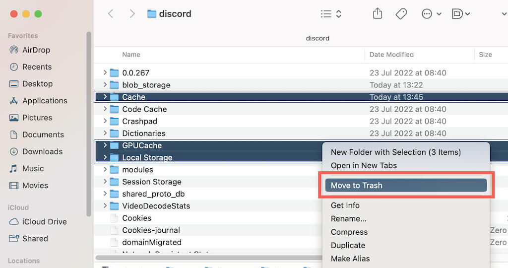Expand the Session Storage folder
The image size is (508, 268).
coord(105,182)
